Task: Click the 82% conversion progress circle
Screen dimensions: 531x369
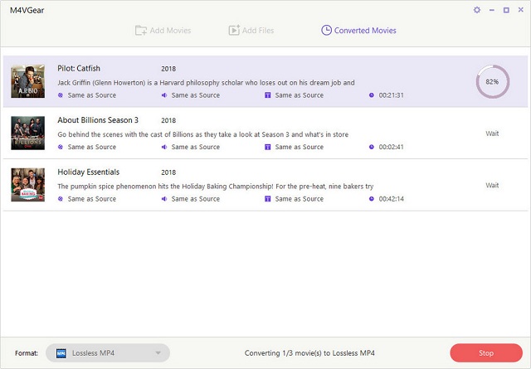Action: click(492, 82)
